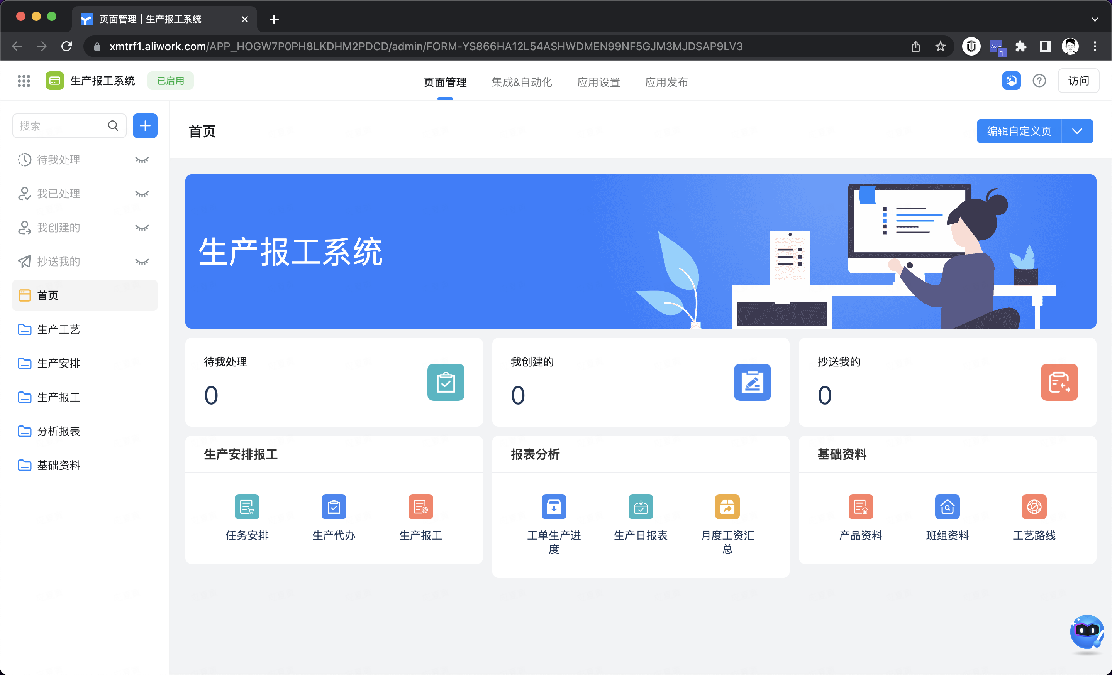The height and width of the screenshot is (675, 1112).
Task: Open the 我已处理 sidebar entry
Action: click(x=58, y=194)
